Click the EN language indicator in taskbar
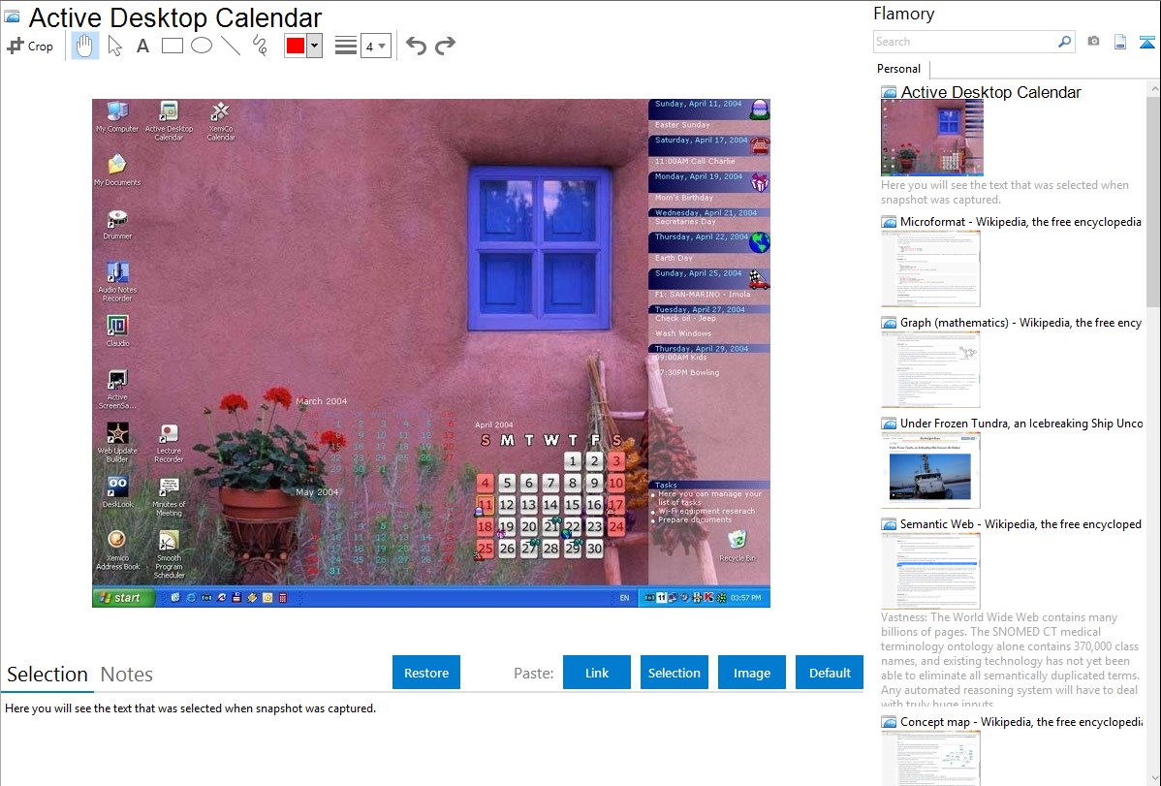 [624, 598]
